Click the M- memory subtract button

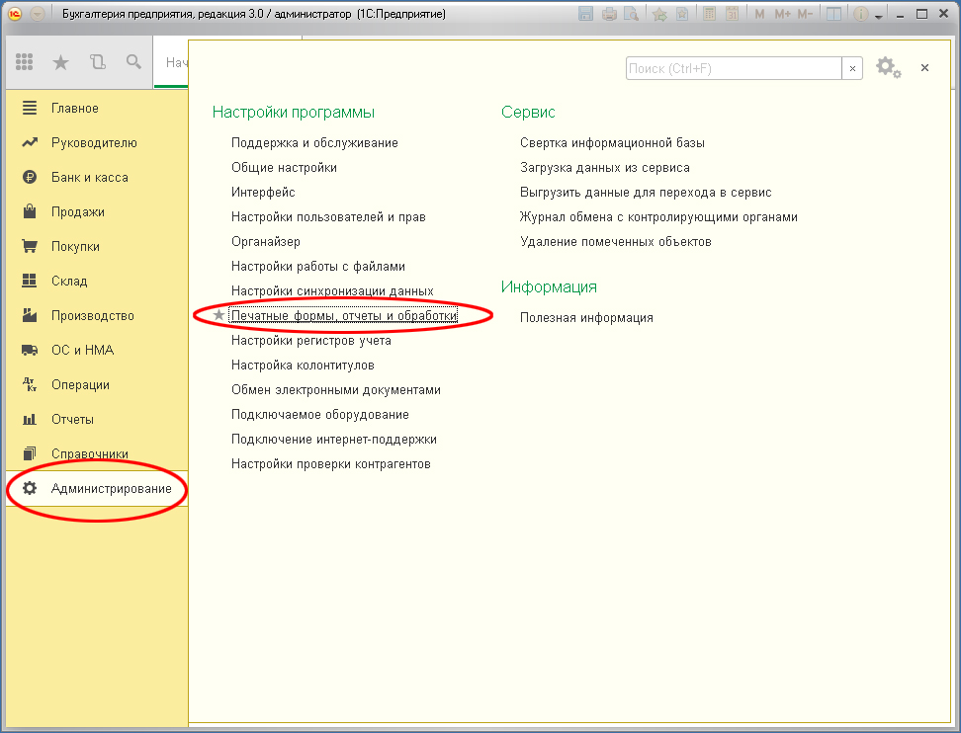pos(805,14)
